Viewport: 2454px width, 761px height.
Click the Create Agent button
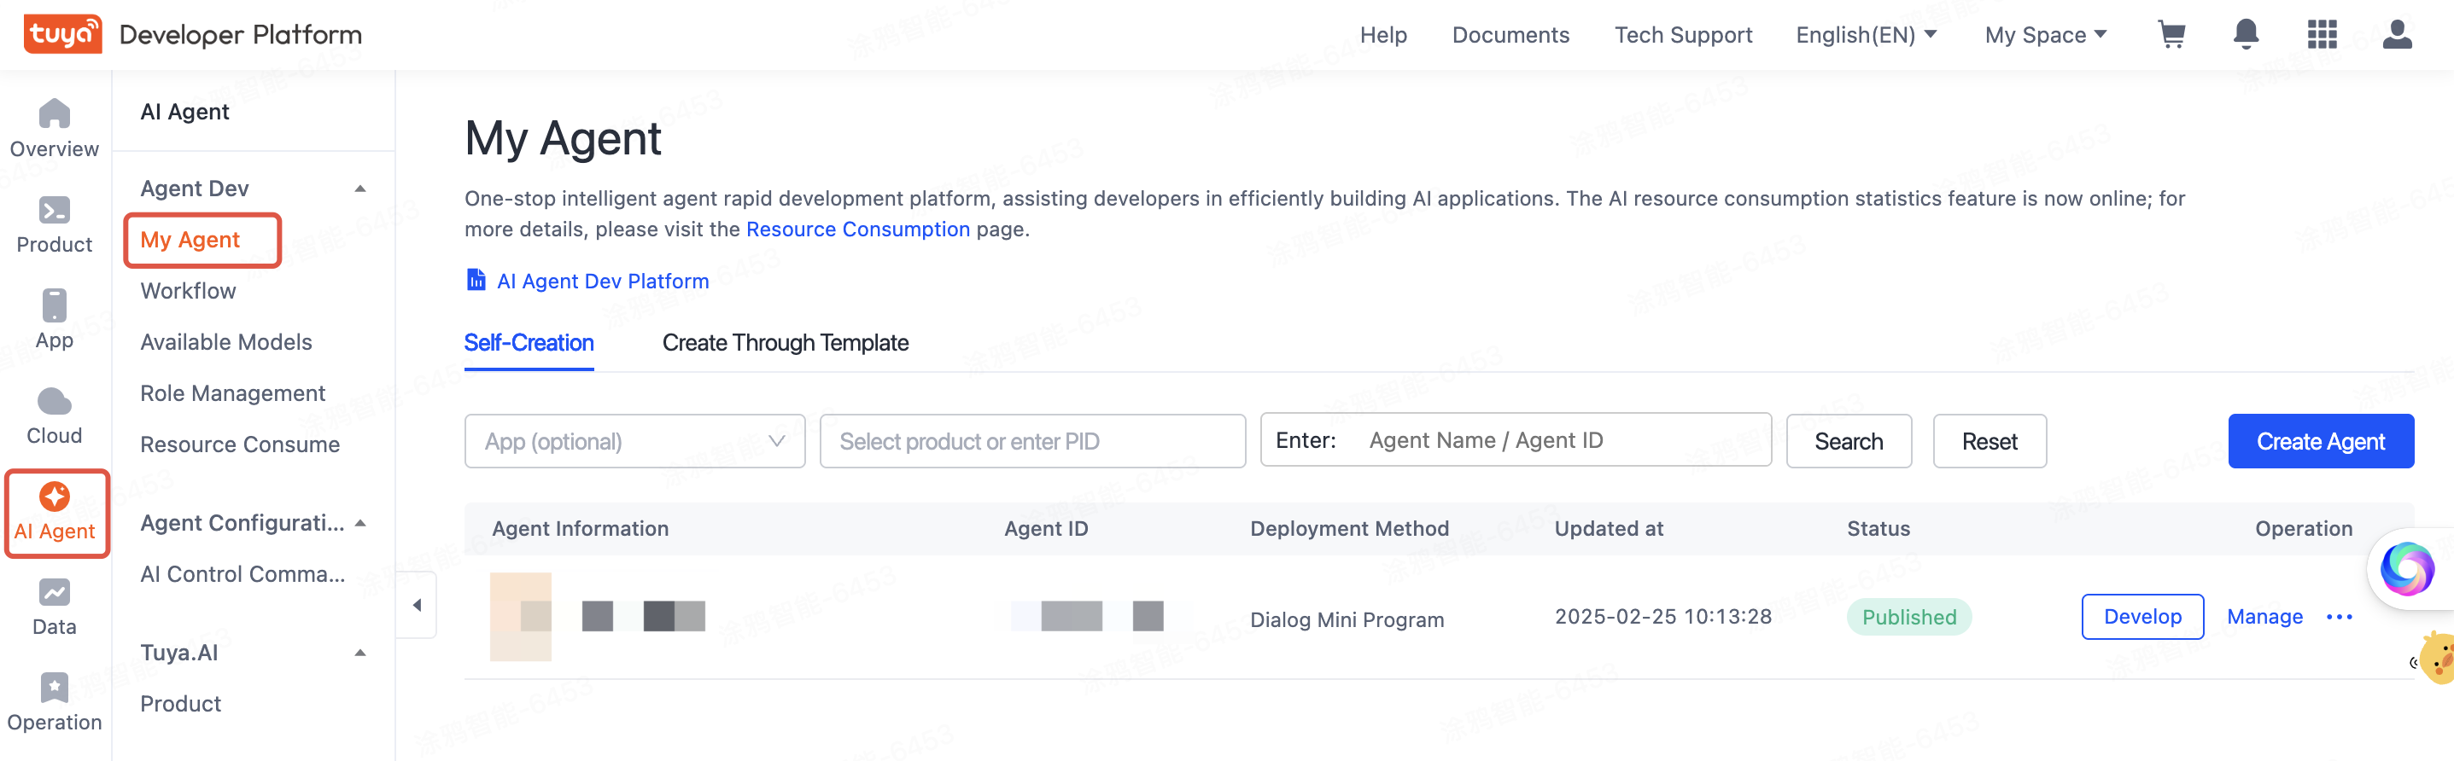2320,440
